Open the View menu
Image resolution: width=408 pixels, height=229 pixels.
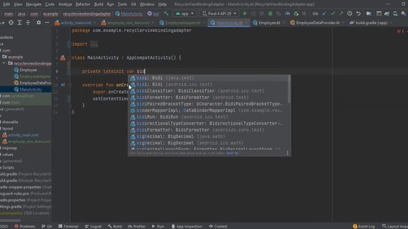coord(18,4)
